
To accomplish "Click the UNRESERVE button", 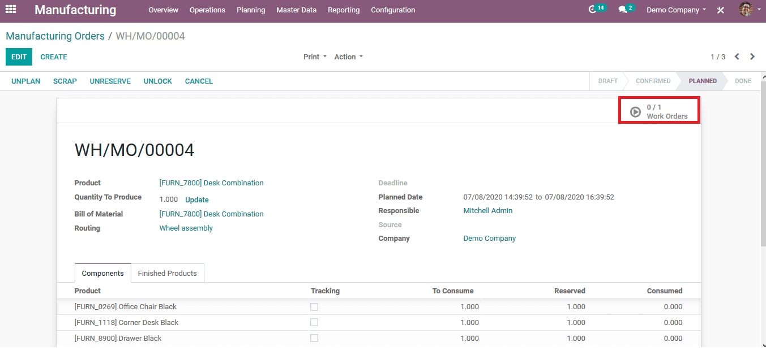I will coord(110,81).
